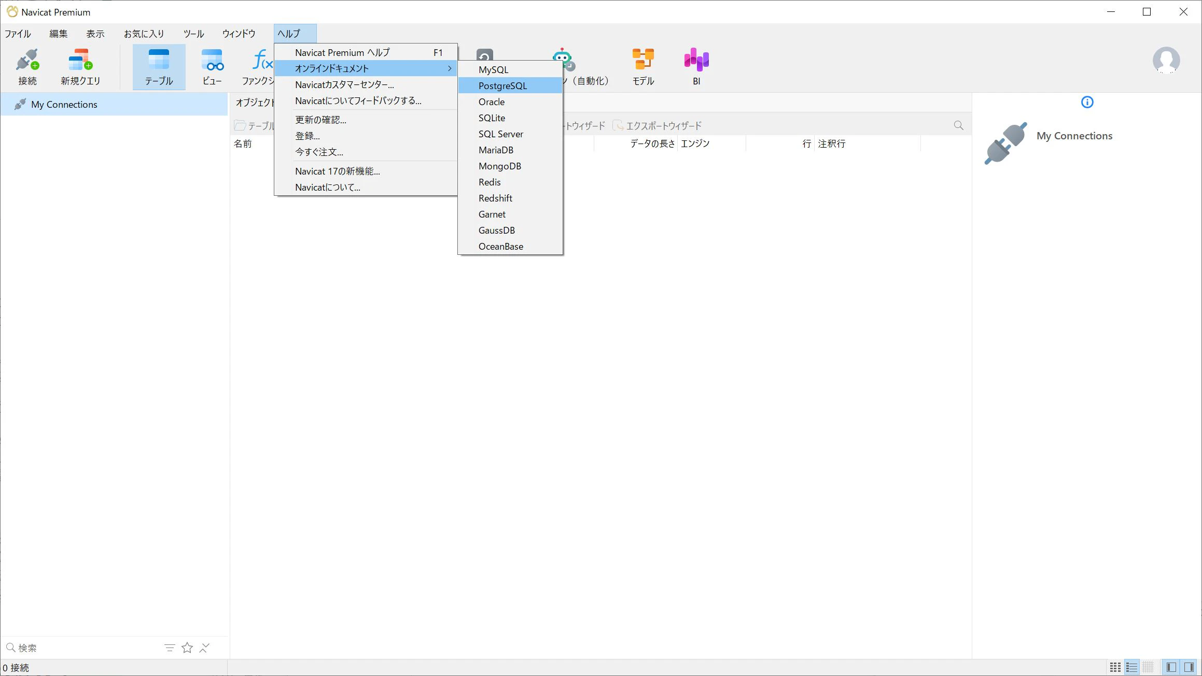The height and width of the screenshot is (676, 1202).
Task: Choose PostgreSQL from online documents
Action: (502, 85)
